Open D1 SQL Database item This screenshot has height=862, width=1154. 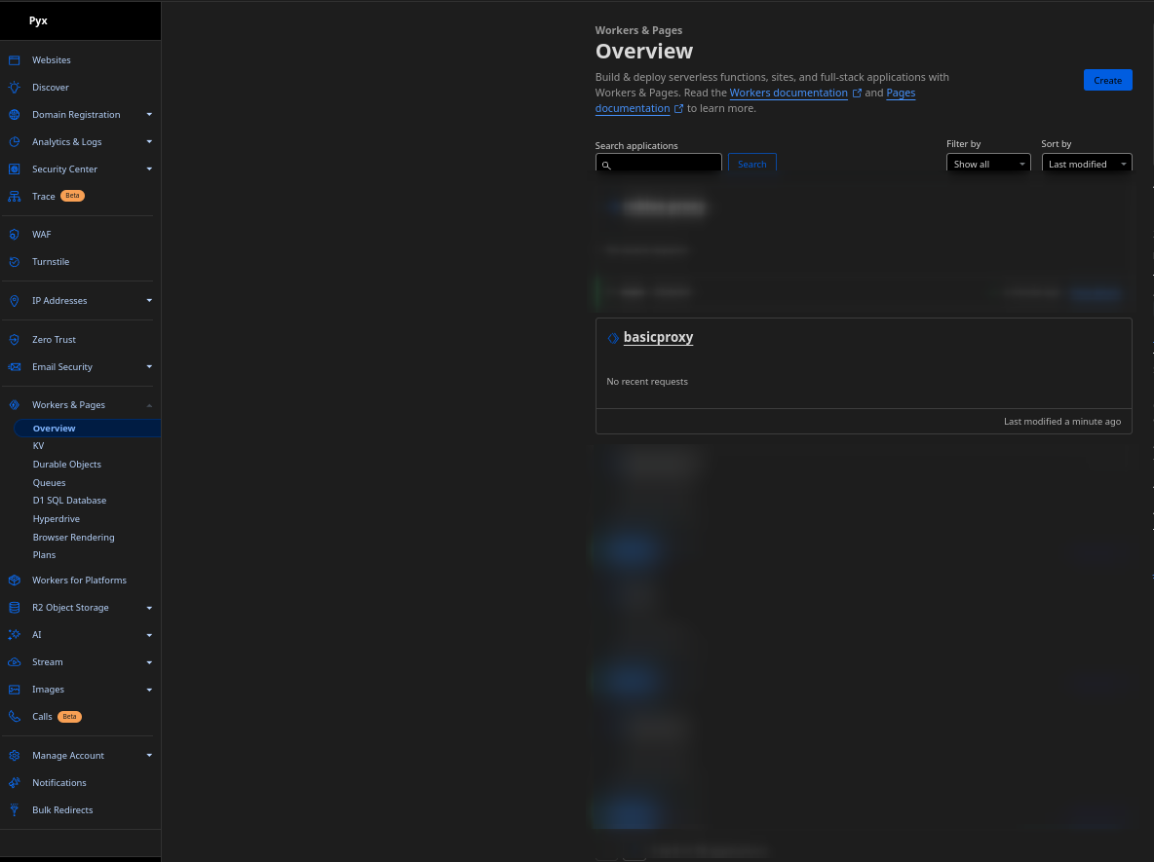click(69, 500)
